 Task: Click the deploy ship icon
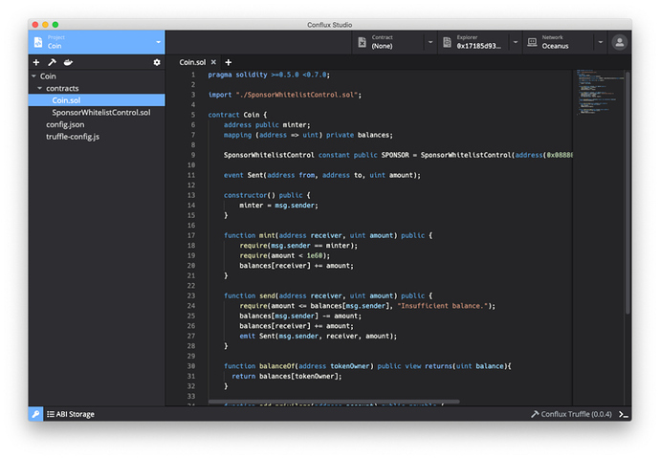pos(68,62)
